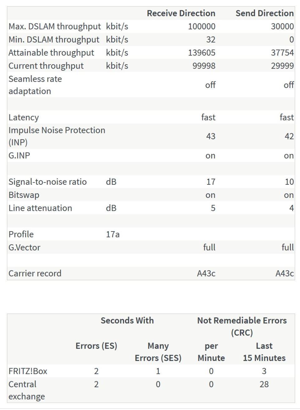The width and height of the screenshot is (300, 410).
Task: Click the Profile value 17a
Action: (x=113, y=234)
